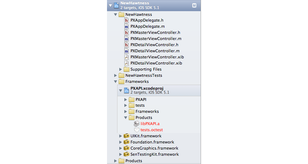Select the PXAppDelegate.h file name
The image size is (308, 164).
coord(147,21)
